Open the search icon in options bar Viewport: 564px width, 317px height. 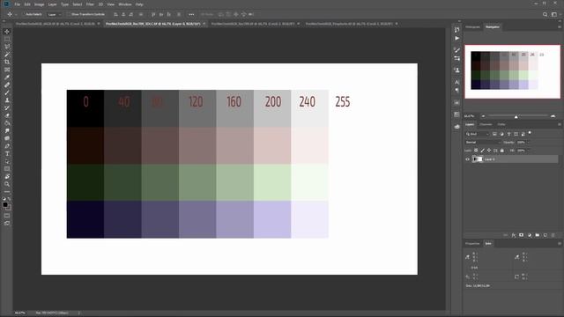point(545,14)
